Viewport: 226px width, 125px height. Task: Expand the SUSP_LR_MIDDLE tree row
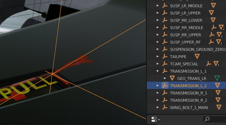pyautogui.click(x=158, y=6)
